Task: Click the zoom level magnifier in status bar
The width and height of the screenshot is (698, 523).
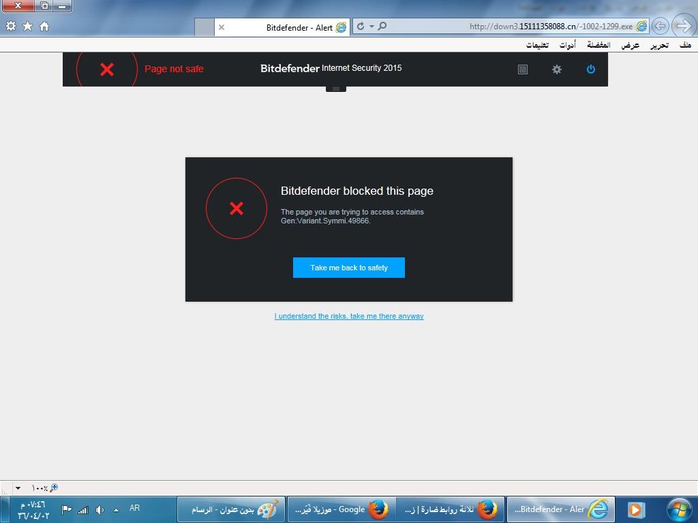Action: (x=53, y=488)
